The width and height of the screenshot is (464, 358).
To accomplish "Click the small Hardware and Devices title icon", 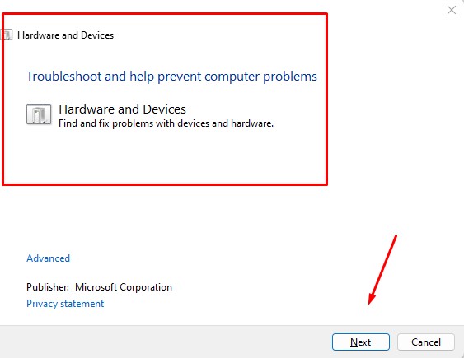I will [x=7, y=35].
